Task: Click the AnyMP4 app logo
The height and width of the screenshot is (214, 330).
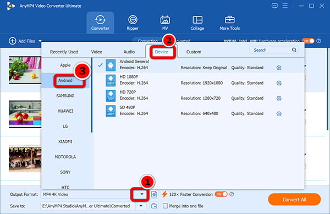Action: coord(10,6)
